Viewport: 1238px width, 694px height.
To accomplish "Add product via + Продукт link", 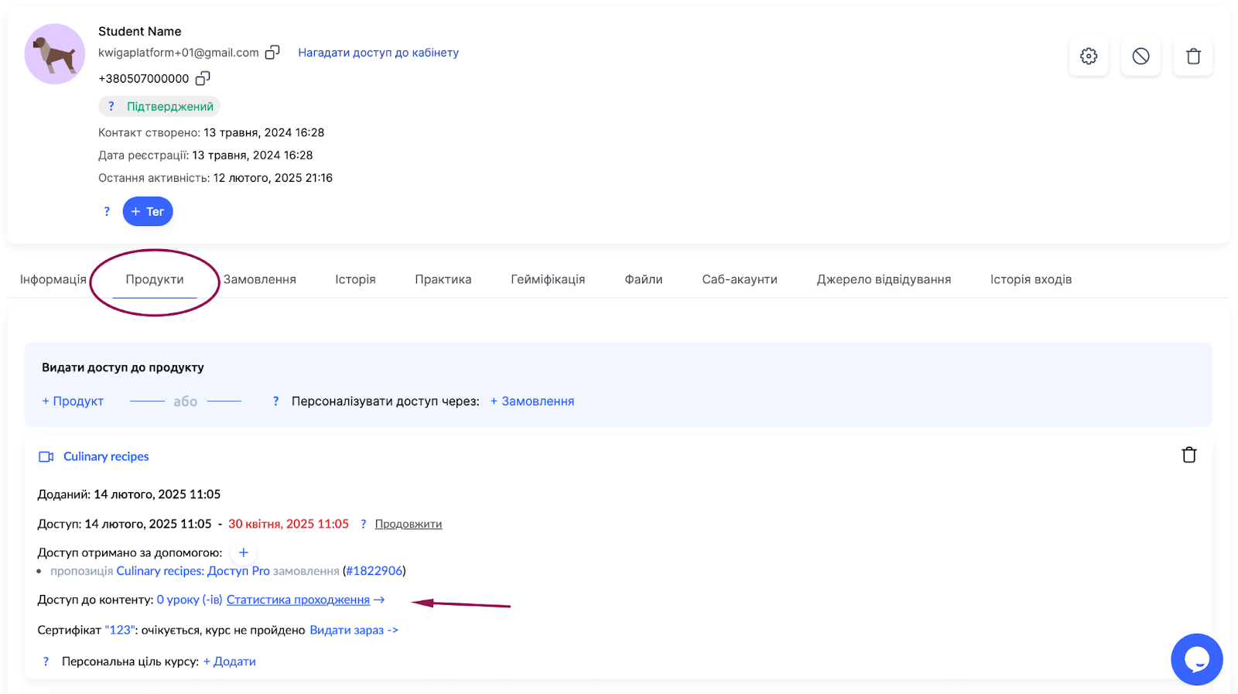I will tap(73, 401).
